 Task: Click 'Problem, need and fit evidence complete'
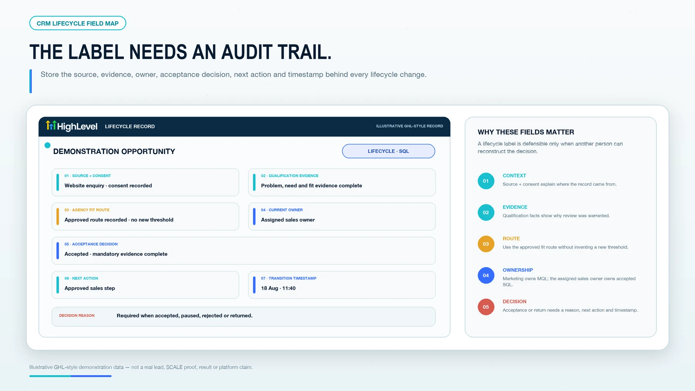tap(312, 186)
